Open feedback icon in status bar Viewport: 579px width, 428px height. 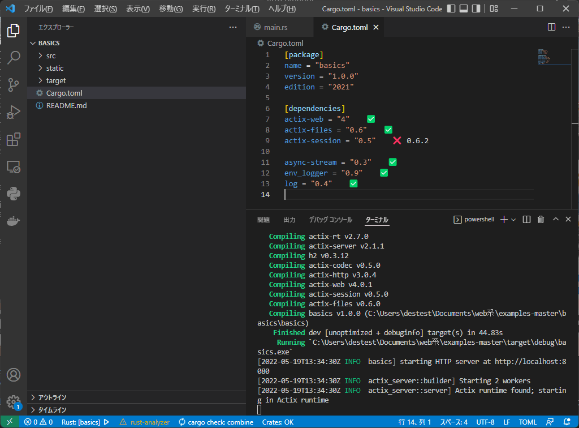pyautogui.click(x=550, y=422)
